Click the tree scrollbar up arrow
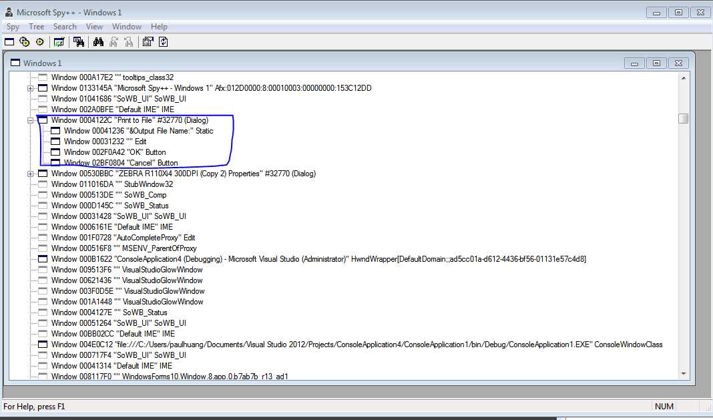This screenshot has height=420, width=713. tap(683, 78)
